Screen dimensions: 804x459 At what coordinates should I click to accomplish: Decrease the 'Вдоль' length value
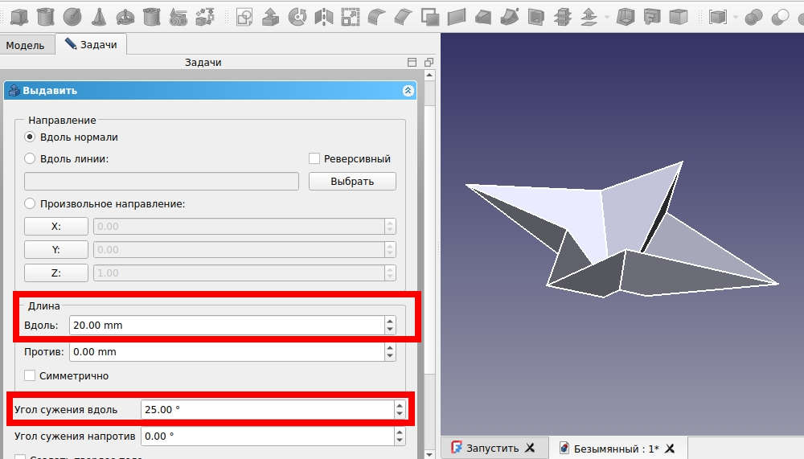(x=390, y=330)
